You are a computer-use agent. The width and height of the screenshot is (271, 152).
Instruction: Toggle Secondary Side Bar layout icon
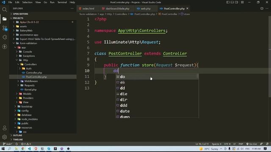coord(236,2)
